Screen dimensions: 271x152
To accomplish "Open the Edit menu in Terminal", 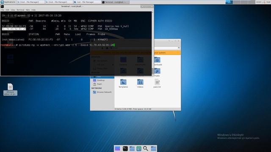I will 7,10.
